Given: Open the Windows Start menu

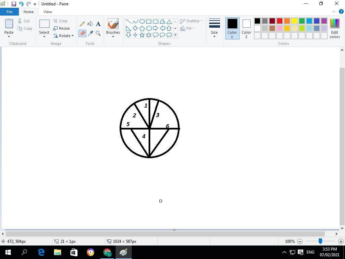Looking at the screenshot, I should [8, 252].
